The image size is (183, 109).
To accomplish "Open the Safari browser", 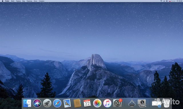I will pyautogui.click(x=57, y=103).
